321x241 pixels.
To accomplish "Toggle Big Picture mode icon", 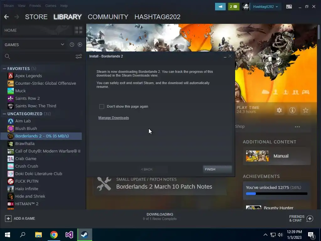I will click(x=289, y=7).
